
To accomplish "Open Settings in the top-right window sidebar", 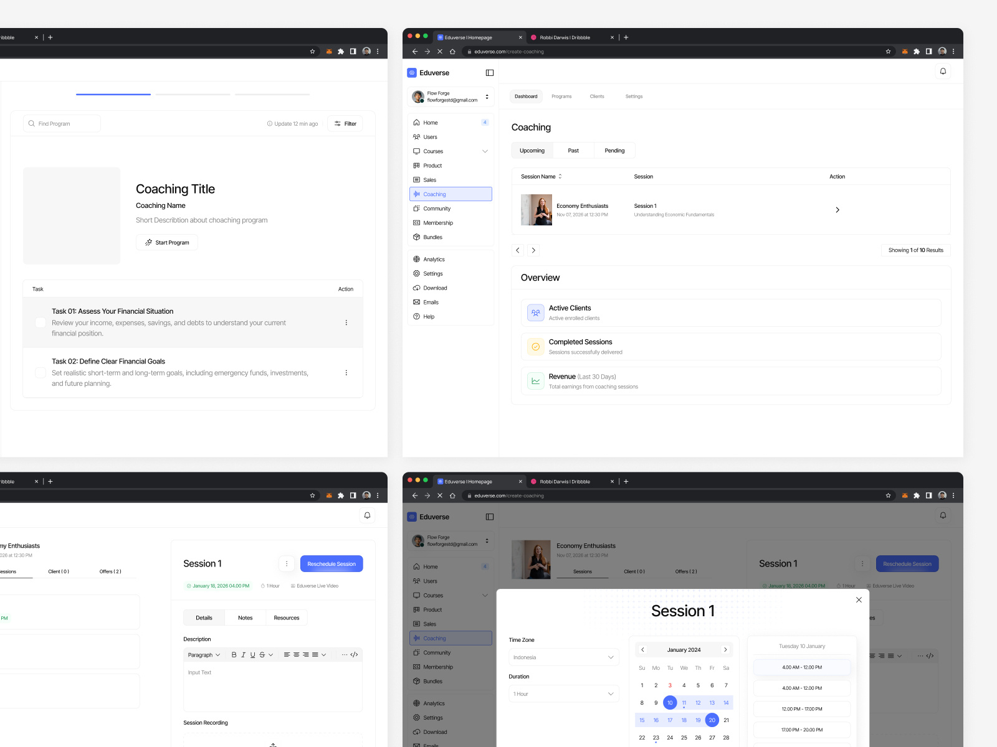I will pos(451,274).
